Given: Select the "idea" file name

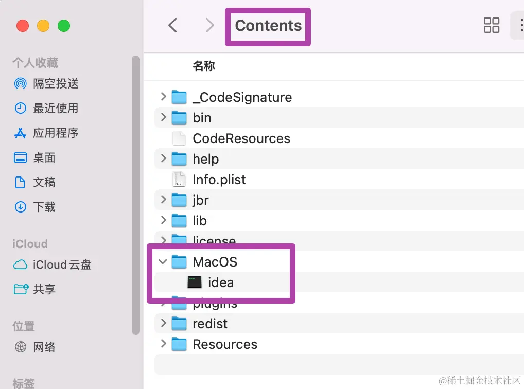Looking at the screenshot, I should pos(220,282).
